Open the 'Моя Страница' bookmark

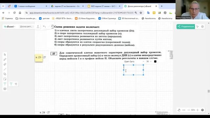click(x=107, y=18)
